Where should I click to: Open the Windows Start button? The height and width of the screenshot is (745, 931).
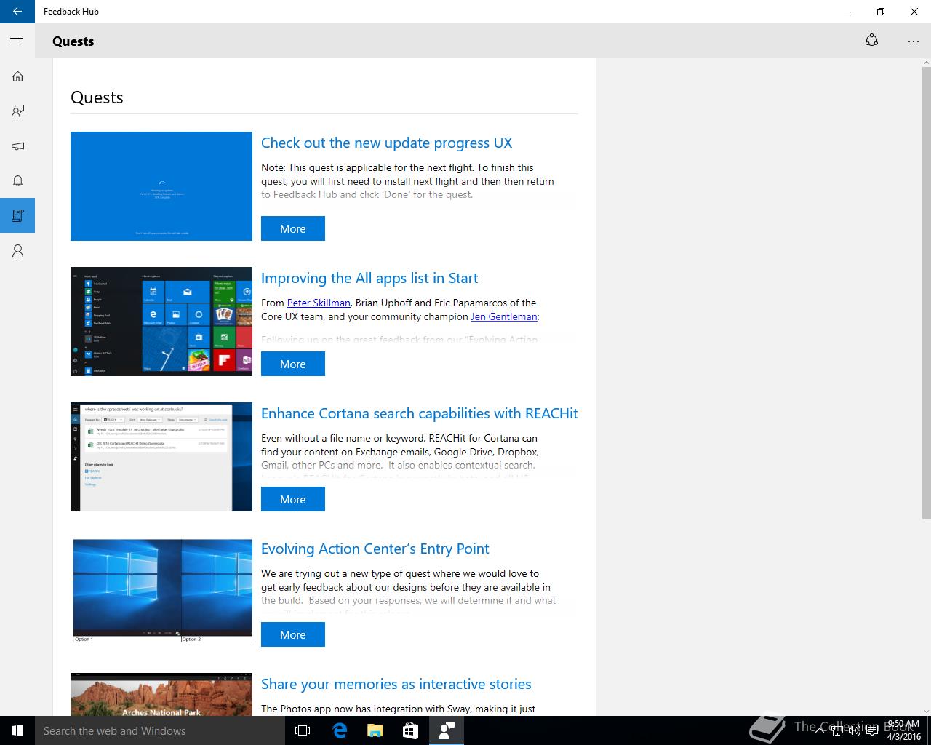[17, 730]
